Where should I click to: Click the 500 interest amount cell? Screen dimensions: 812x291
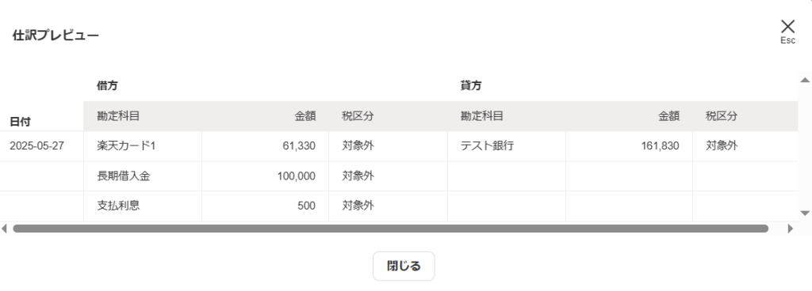tap(265, 206)
